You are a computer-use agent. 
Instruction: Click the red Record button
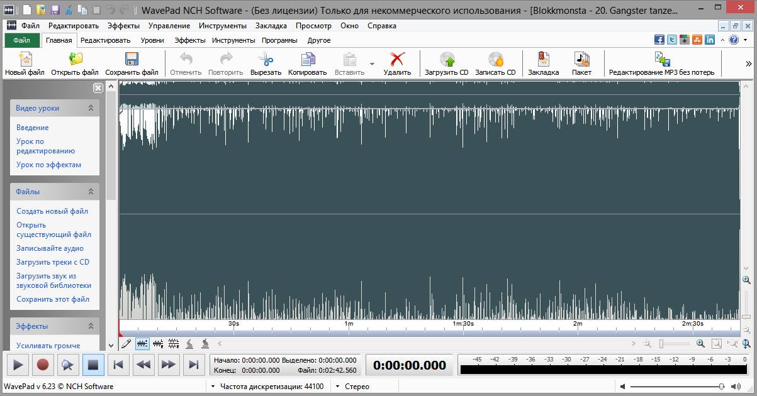(43, 365)
